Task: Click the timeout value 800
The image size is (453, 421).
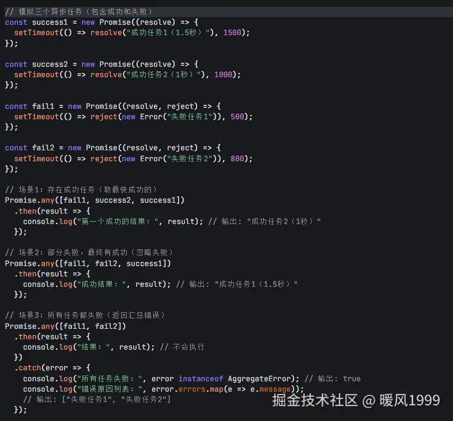Action: coord(237,158)
